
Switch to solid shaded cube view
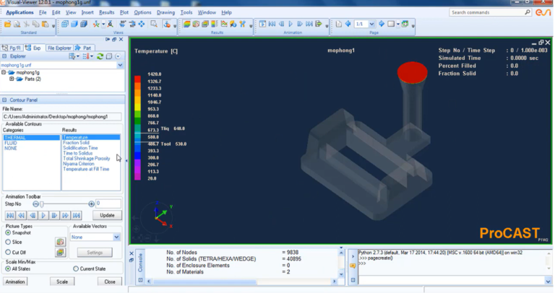[74, 24]
